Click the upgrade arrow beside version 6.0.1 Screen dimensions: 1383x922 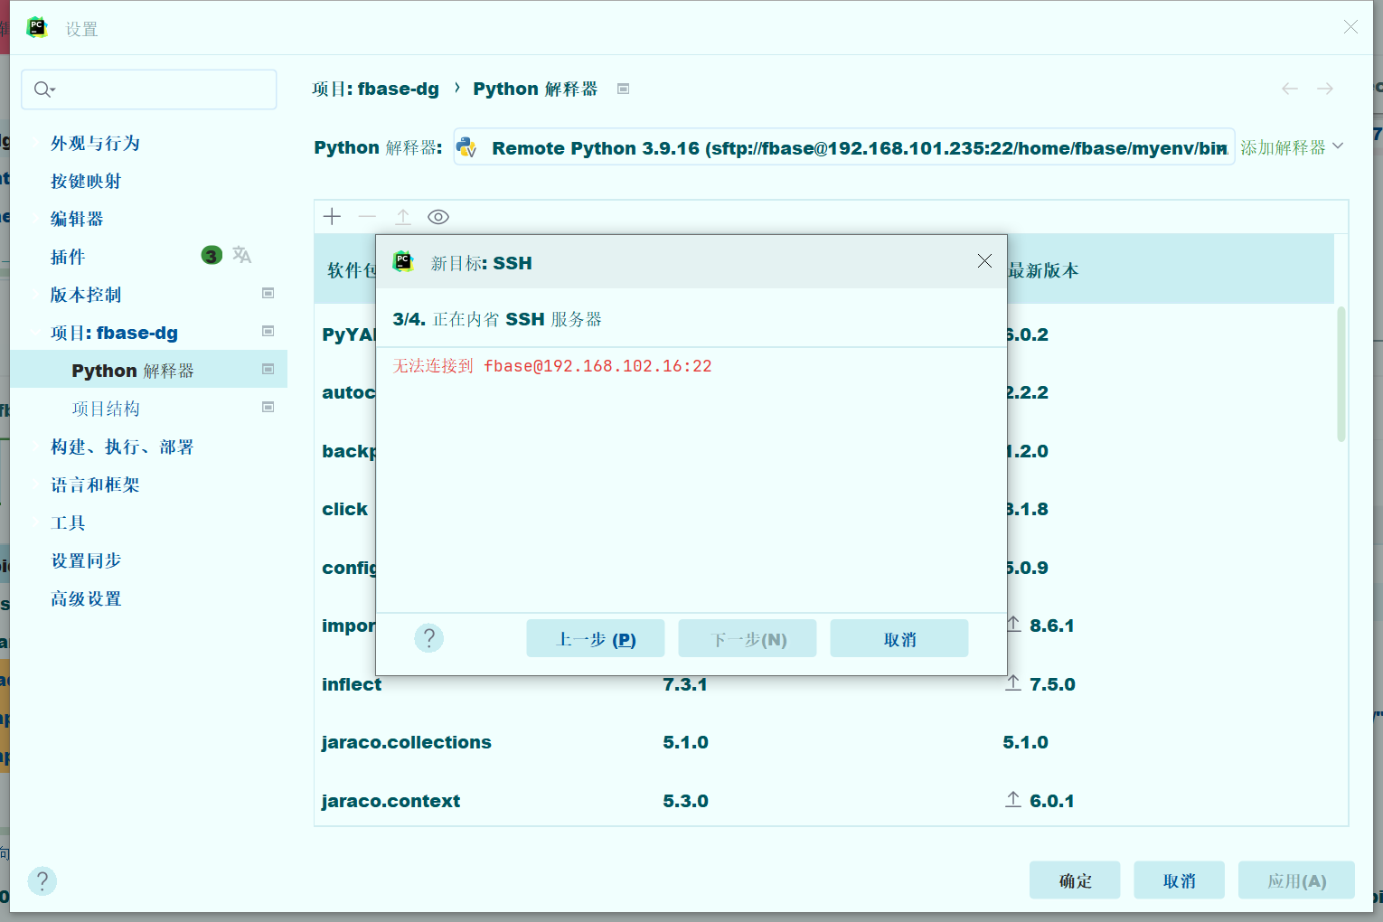tap(1013, 800)
